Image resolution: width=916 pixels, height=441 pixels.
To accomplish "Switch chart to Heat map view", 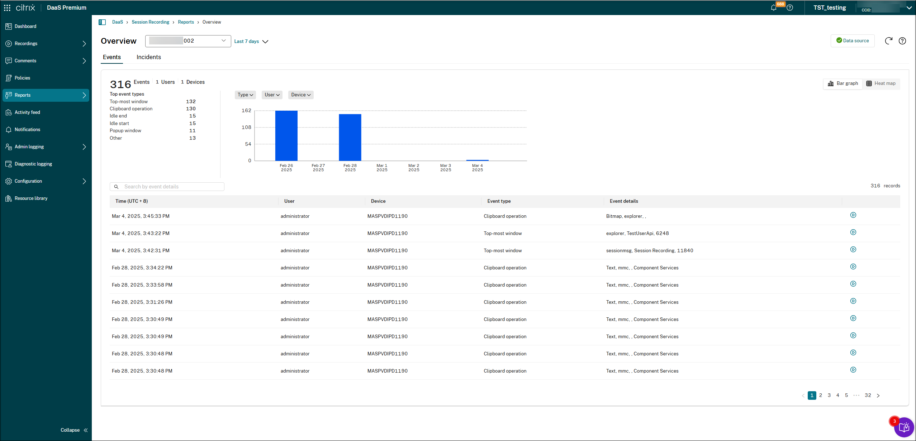I will coord(881,83).
